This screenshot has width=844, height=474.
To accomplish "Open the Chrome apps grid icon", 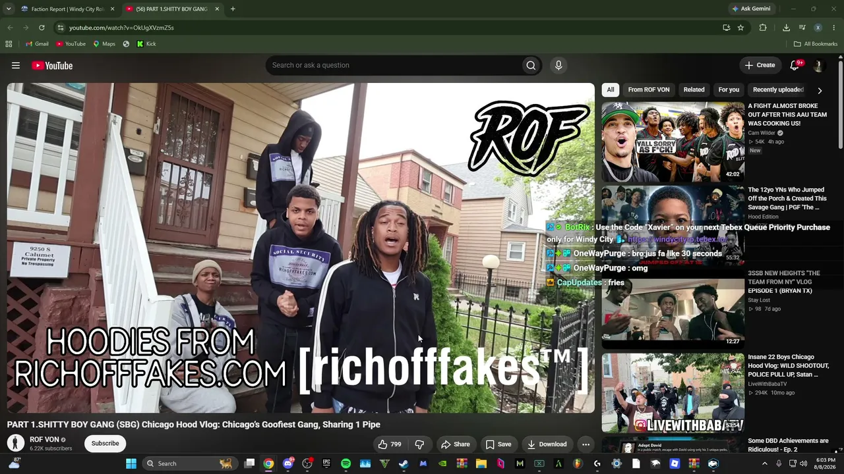I will pyautogui.click(x=9, y=44).
